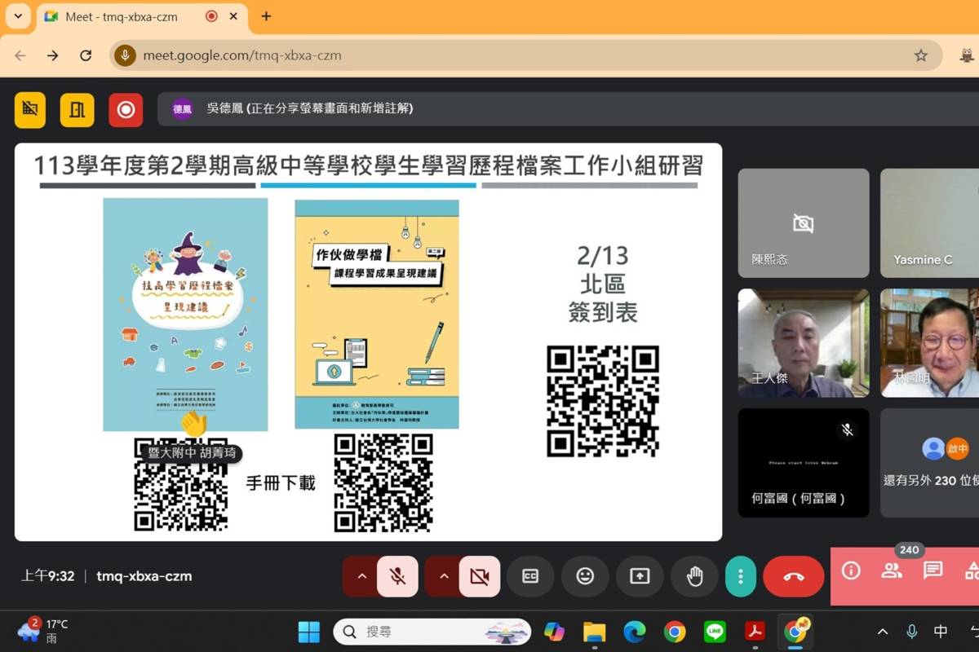Open a new browser tab
This screenshot has height=652, width=979.
[266, 16]
